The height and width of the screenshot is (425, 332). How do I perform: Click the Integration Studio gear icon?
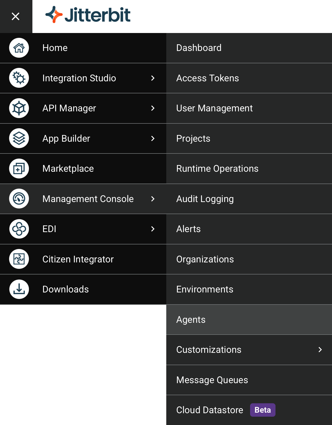pyautogui.click(x=19, y=78)
